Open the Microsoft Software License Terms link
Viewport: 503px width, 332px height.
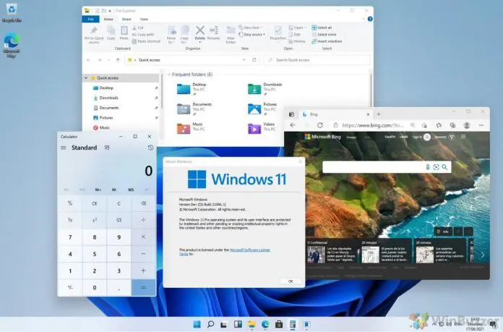click(251, 249)
